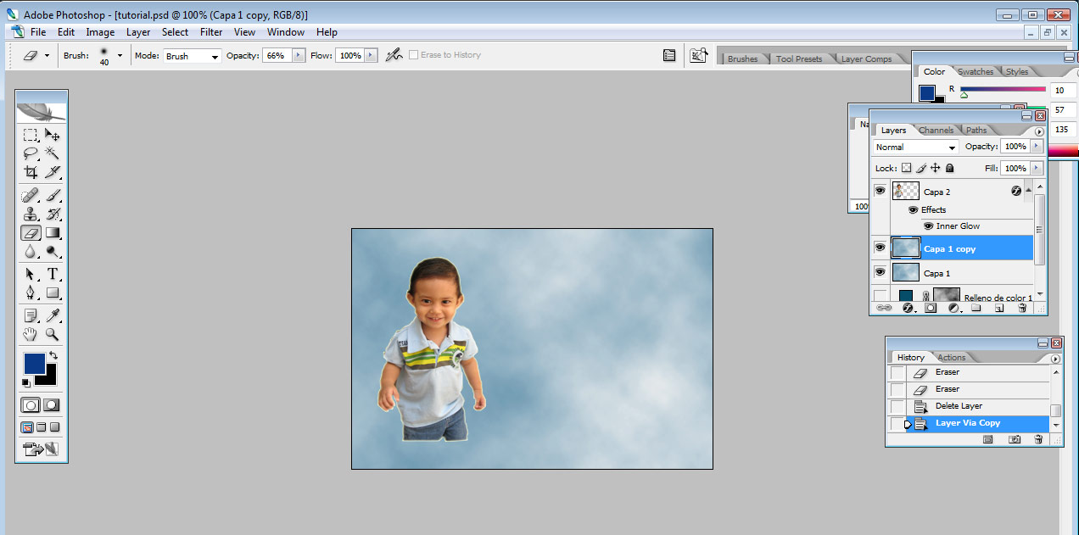Select the Healing Brush tool
1079x535 pixels.
31,195
